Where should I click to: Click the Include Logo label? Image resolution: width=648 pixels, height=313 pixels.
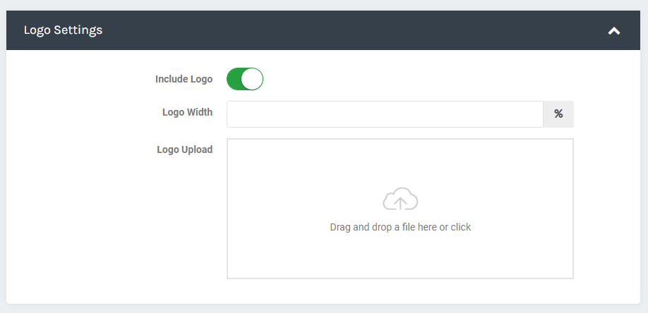click(x=184, y=79)
